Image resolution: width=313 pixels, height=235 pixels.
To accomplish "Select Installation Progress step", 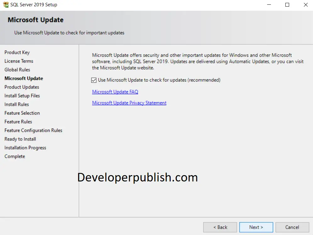I will [25, 148].
